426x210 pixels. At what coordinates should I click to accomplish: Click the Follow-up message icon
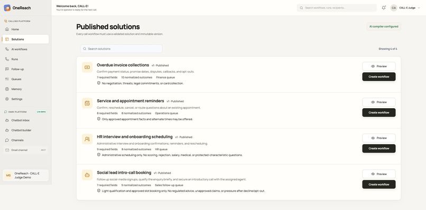7,69
